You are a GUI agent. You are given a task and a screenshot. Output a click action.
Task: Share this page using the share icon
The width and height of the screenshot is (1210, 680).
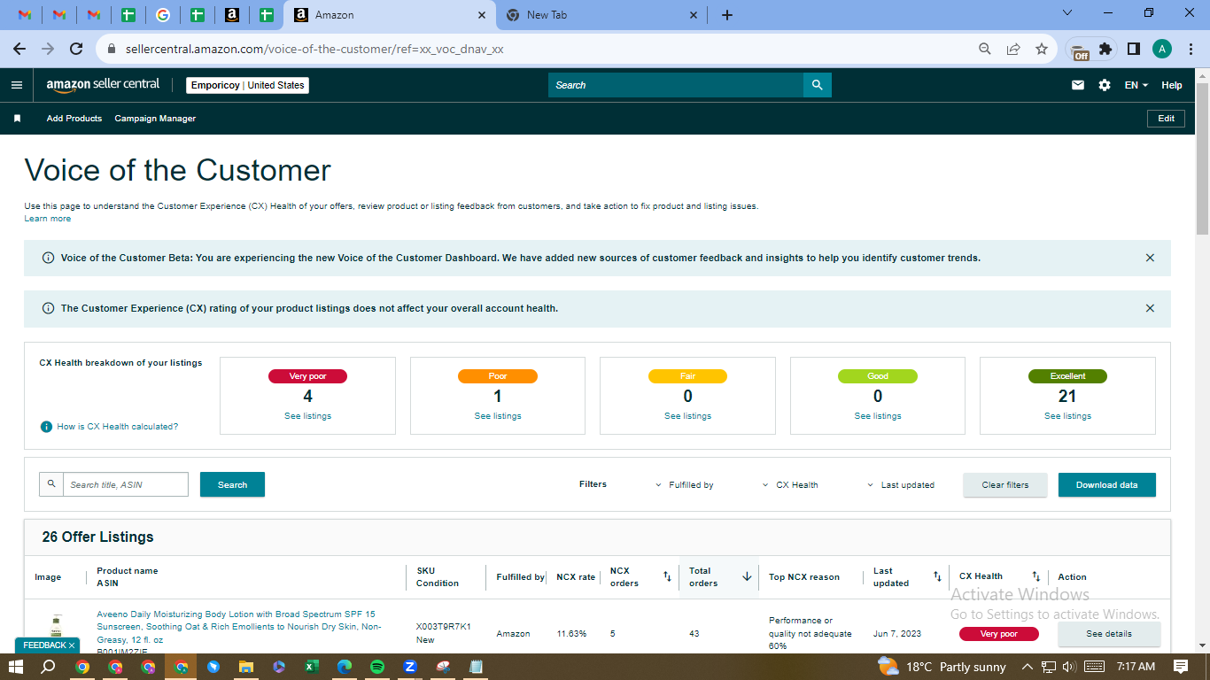click(x=1013, y=50)
